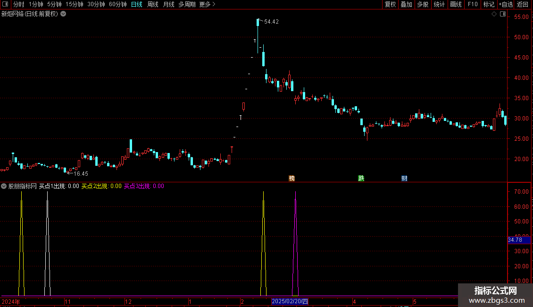Toggle the panel layout icon at chart top-right
This screenshot has height=307, width=533.
click(x=503, y=14)
